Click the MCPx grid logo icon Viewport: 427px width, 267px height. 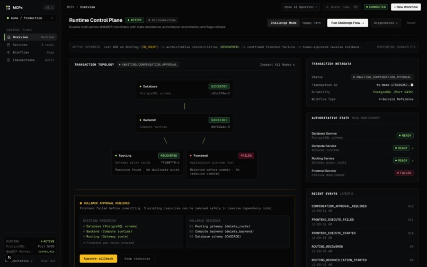tap(8, 7)
